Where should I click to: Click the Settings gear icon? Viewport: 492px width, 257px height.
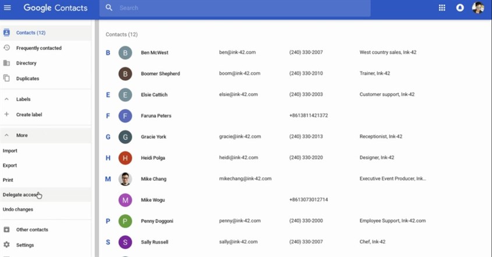(6, 244)
